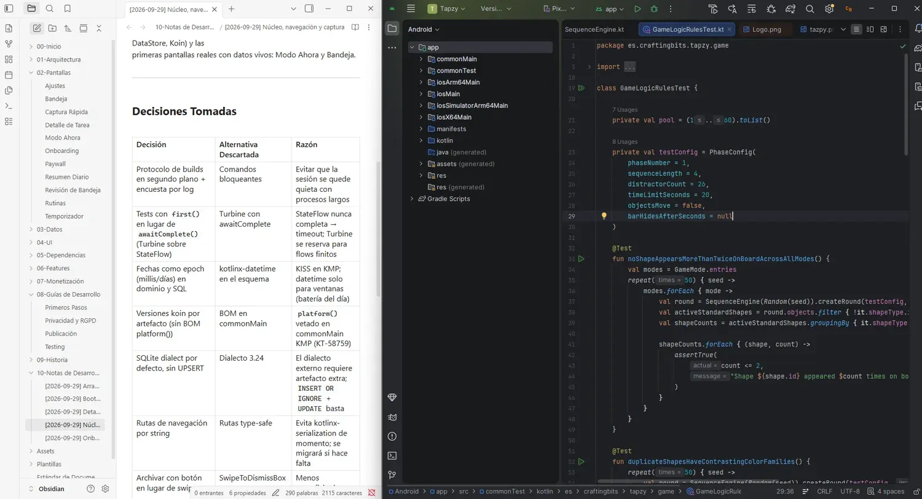Image resolution: width=922 pixels, height=499 pixels.
Task: Open a new tab in Obsidian
Action: tap(232, 9)
